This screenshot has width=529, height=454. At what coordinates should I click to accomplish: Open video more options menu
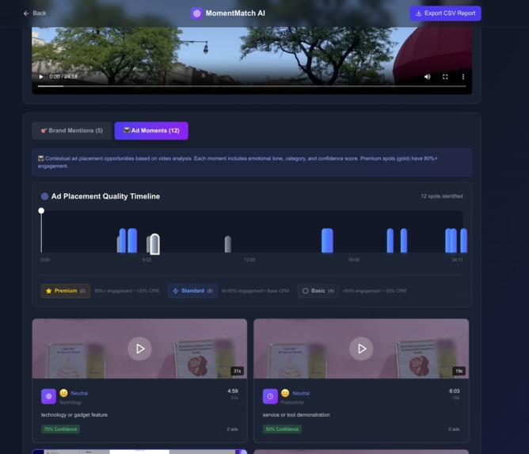(x=462, y=77)
